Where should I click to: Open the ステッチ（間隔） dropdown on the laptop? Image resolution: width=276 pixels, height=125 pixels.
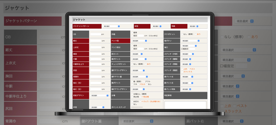point(186,64)
